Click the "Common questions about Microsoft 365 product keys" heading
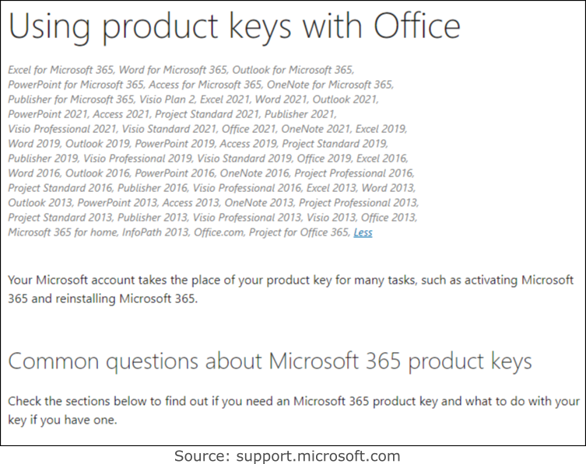This screenshot has width=586, height=464. point(270,361)
